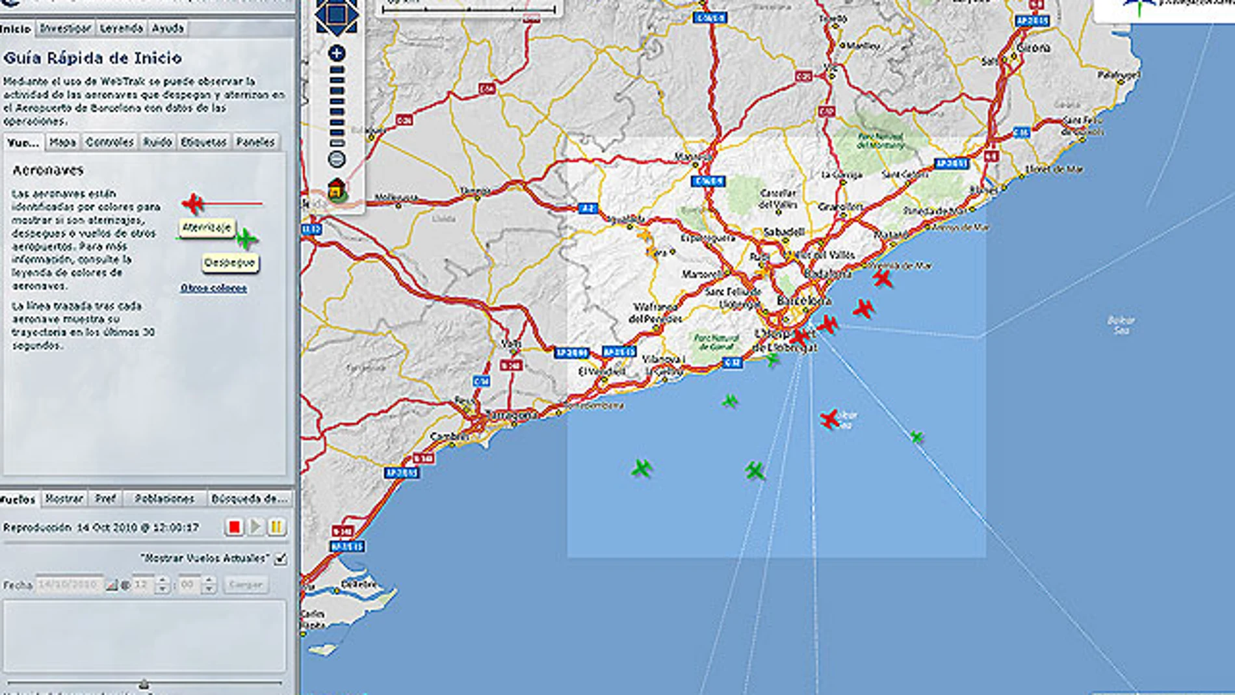The image size is (1235, 695).
Task: Open the Otros colores link
Action: click(x=214, y=287)
